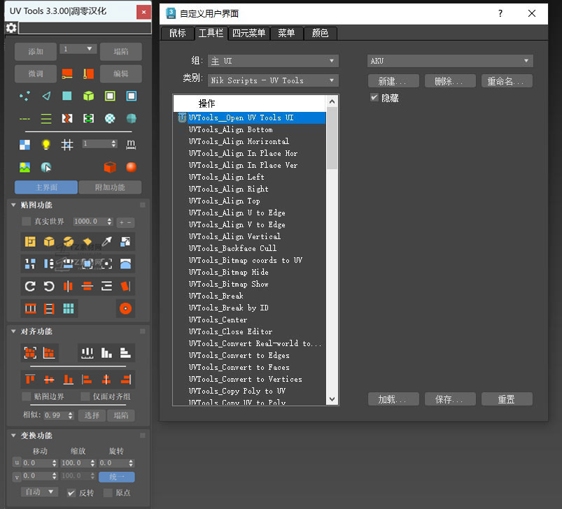
Task: Click the 新建... button
Action: click(393, 81)
